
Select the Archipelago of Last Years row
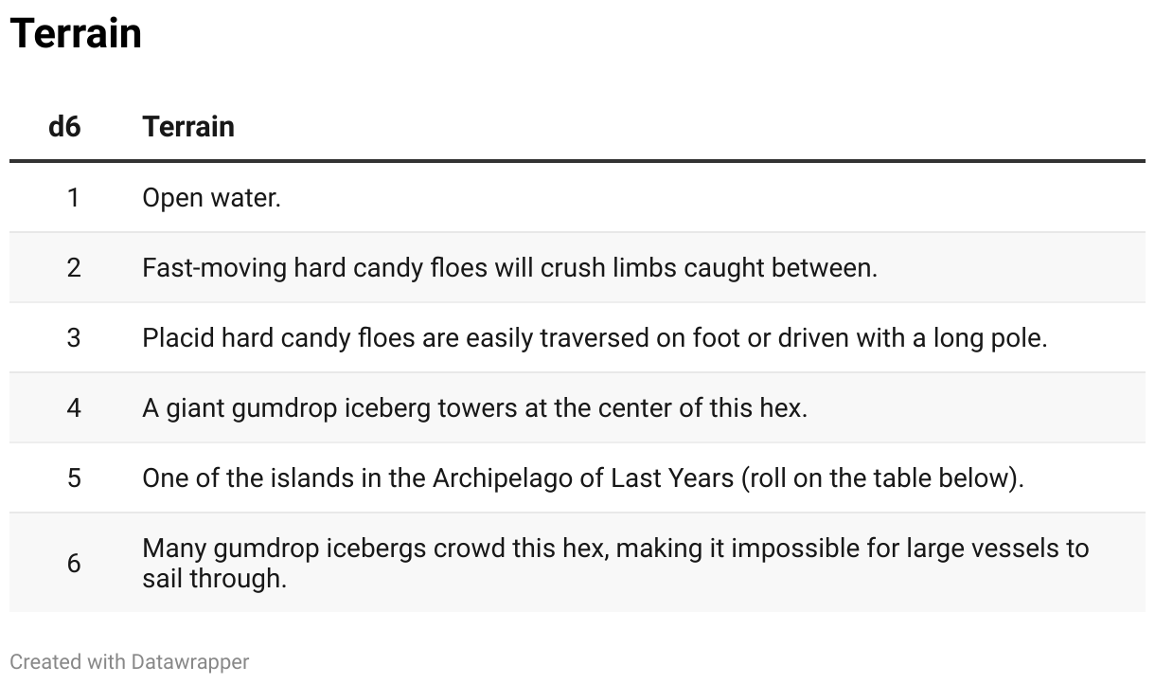pyautogui.click(x=577, y=478)
